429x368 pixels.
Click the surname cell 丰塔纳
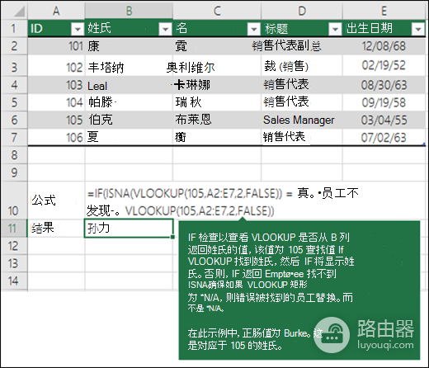tap(129, 66)
